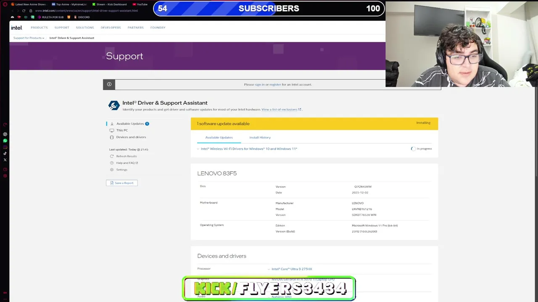This screenshot has height=302, width=538.
Task: Click the In progress spinner indicator
Action: point(413,149)
